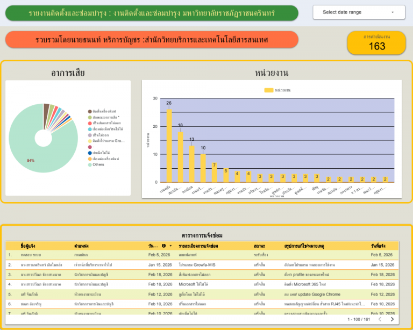Image resolution: width=413 pixels, height=330 pixels.
Task: Open the Select date range dropdown
Action: 359,12
